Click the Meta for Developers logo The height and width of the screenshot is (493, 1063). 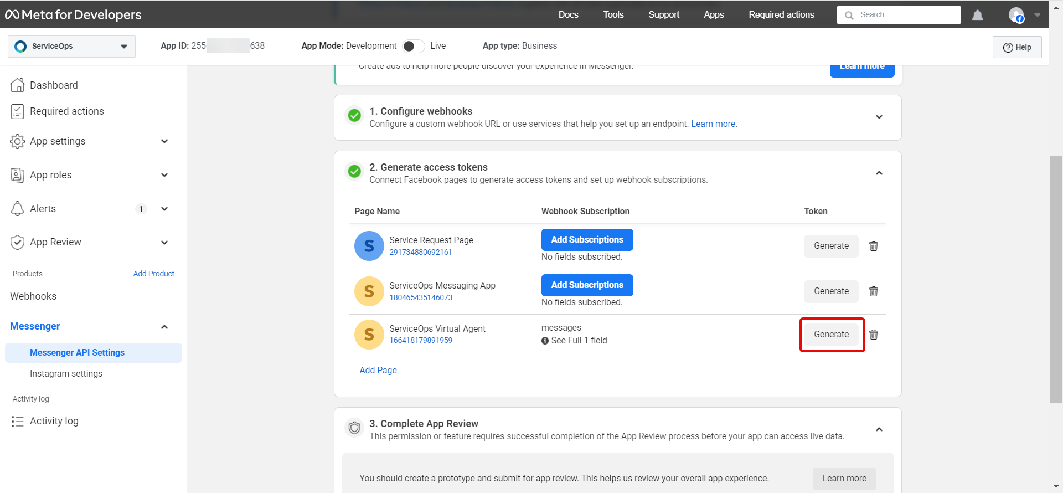point(74,15)
